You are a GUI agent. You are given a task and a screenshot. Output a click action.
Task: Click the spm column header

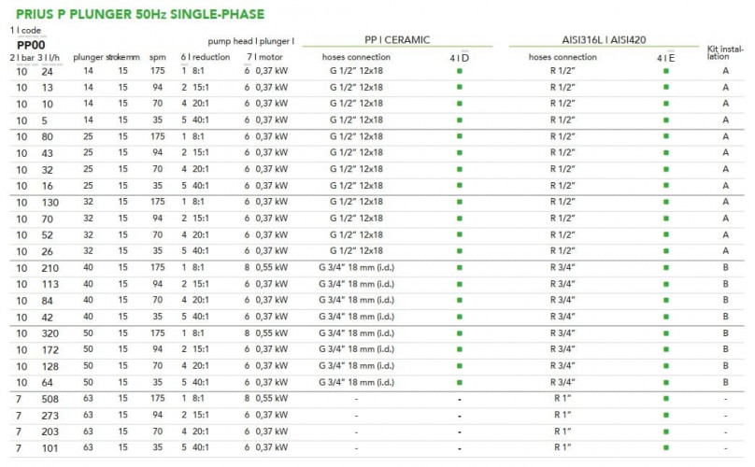[157, 57]
